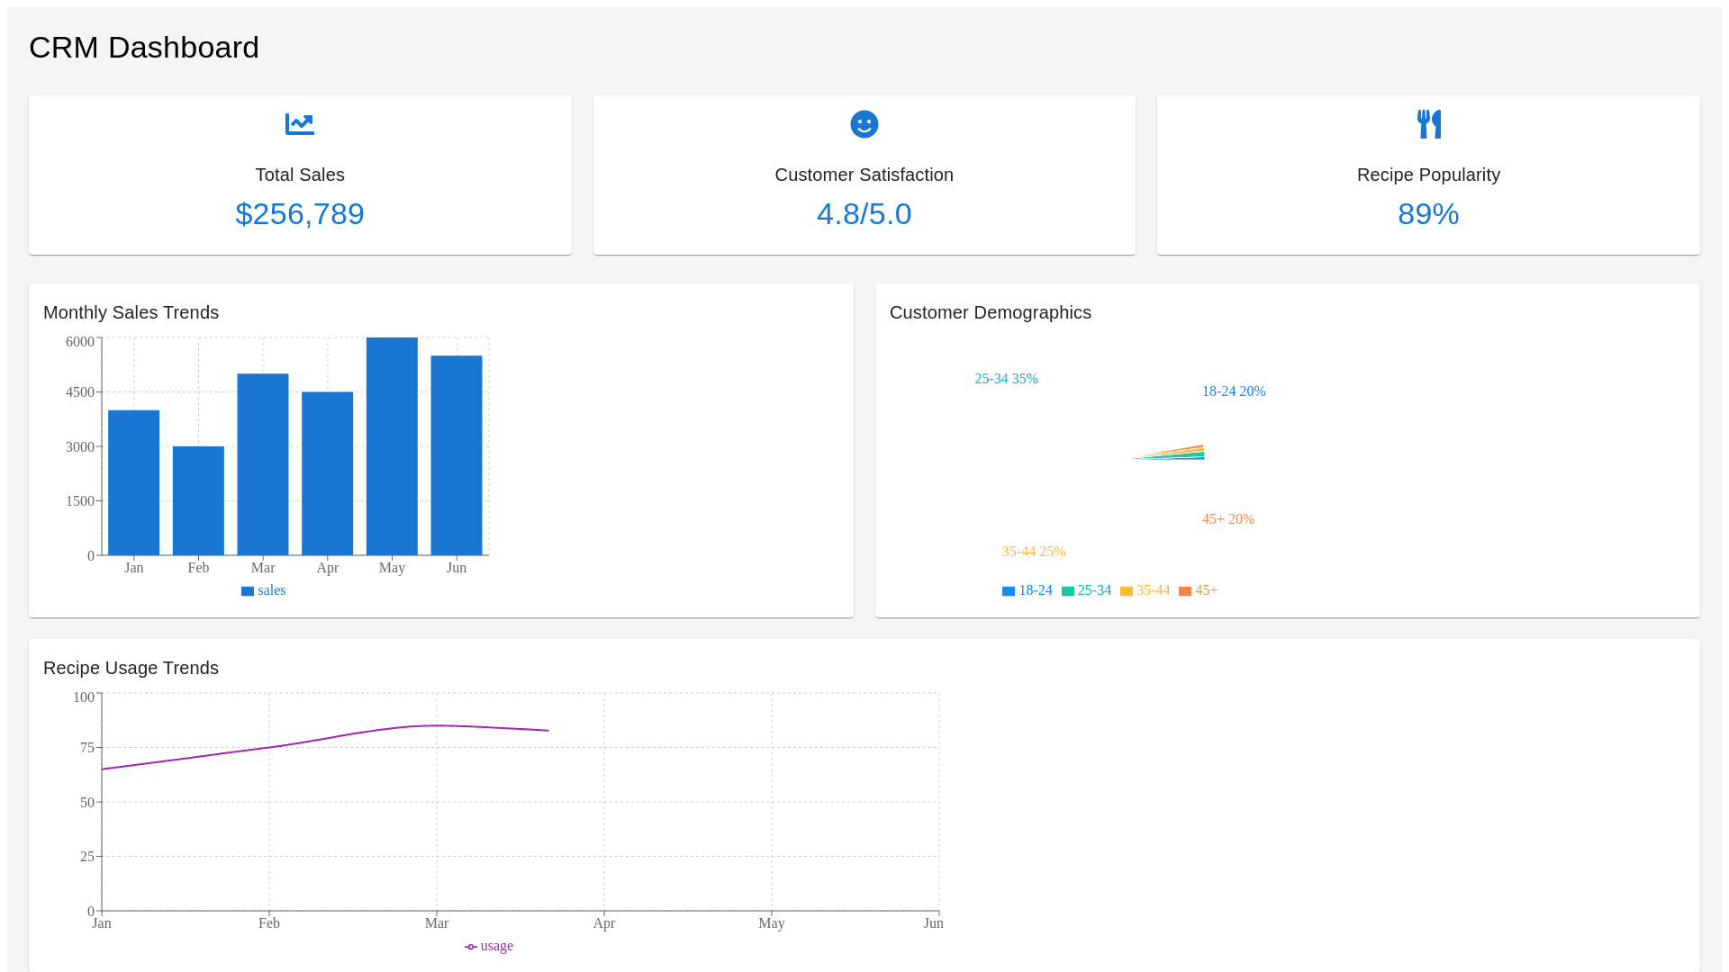
Task: Click the Total Sales chart-line icon
Action: point(300,124)
